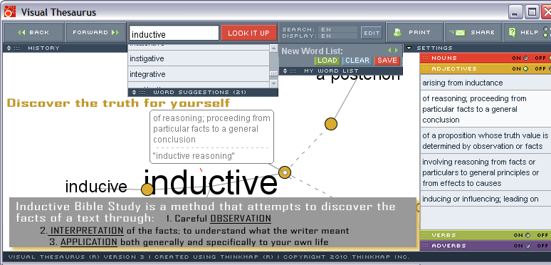This screenshot has height=265, width=551.
Task: Click the Print printer icon
Action: (397, 32)
